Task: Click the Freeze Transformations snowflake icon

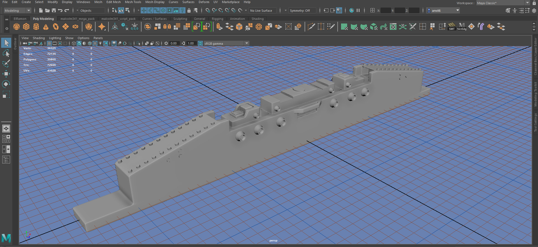Action: click(x=134, y=27)
